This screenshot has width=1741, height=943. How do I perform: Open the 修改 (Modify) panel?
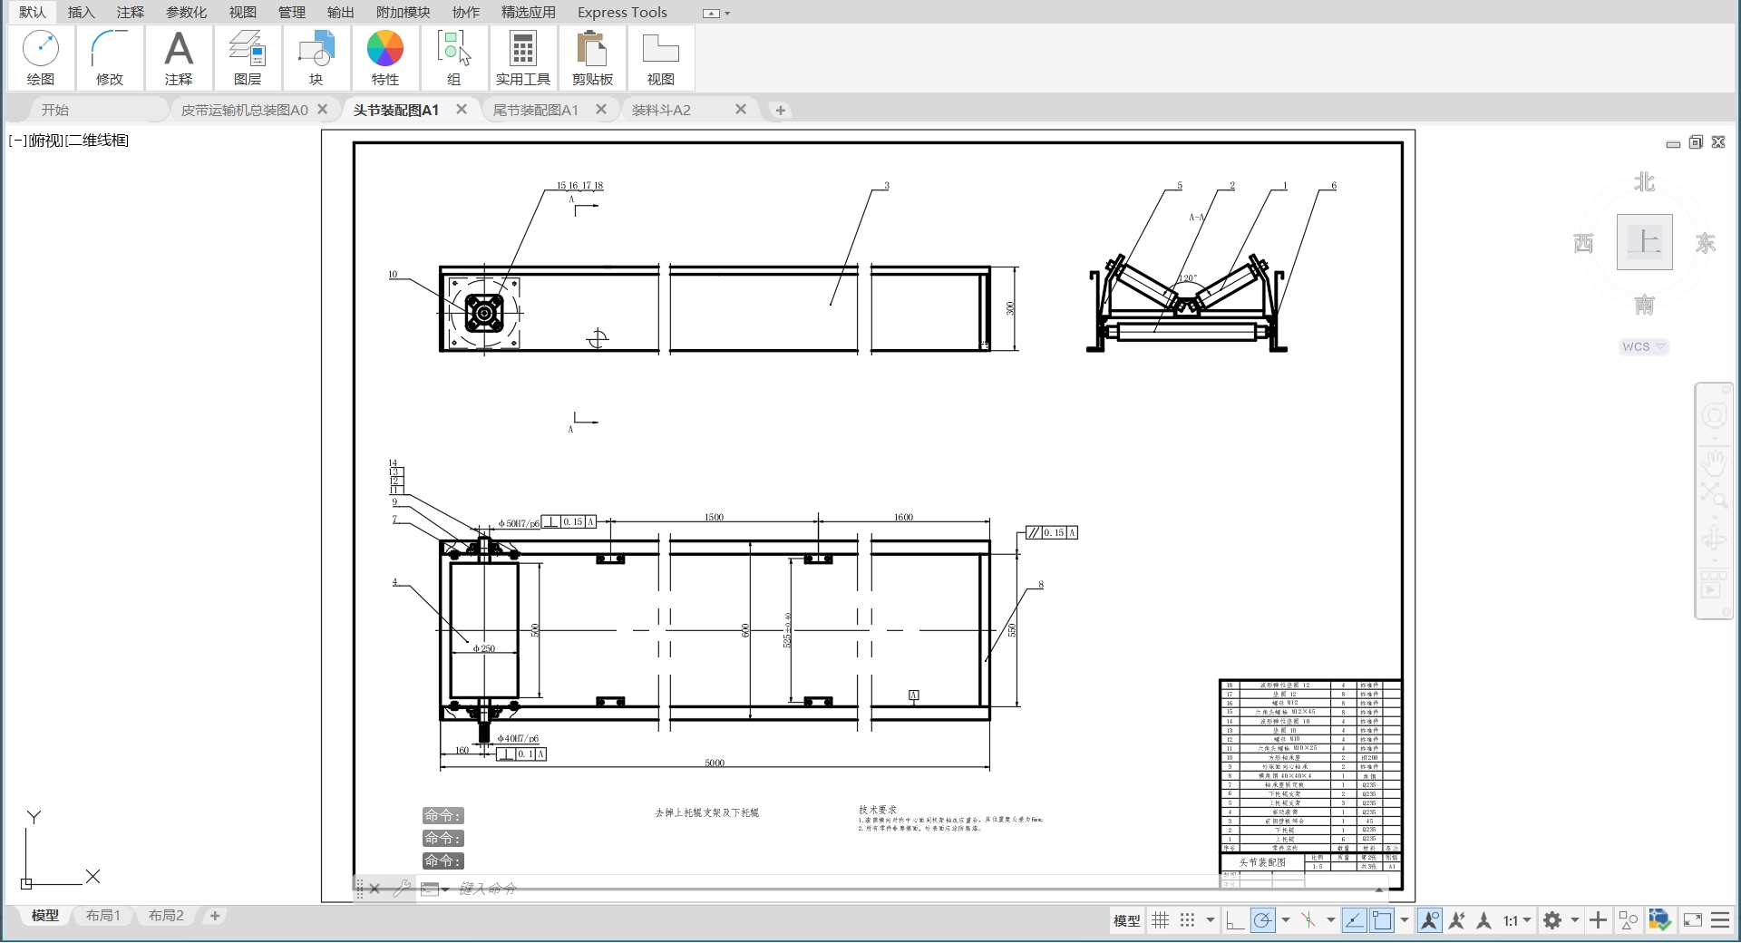(110, 58)
